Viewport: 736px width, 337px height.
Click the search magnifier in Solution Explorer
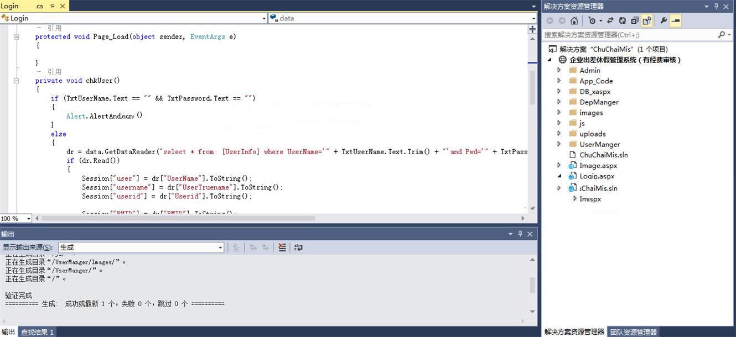point(721,34)
